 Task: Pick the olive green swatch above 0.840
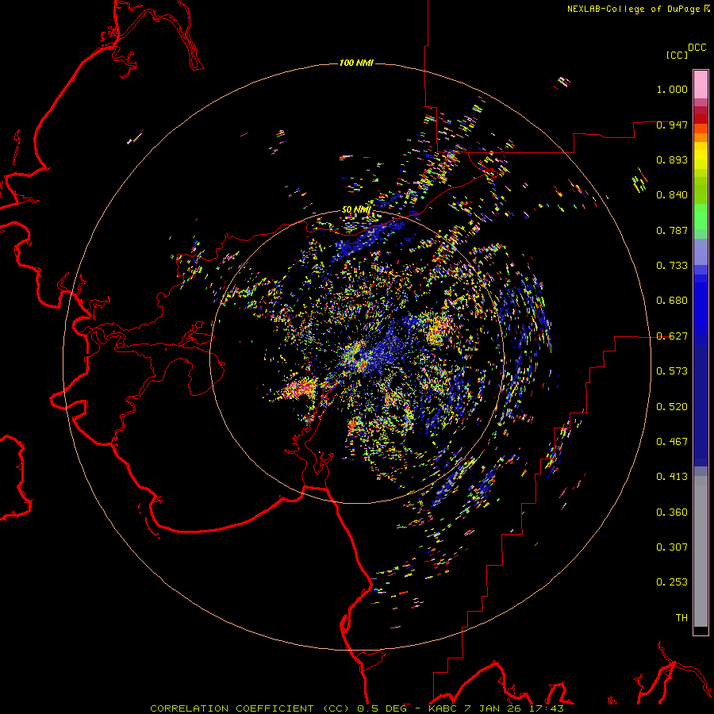(701, 190)
